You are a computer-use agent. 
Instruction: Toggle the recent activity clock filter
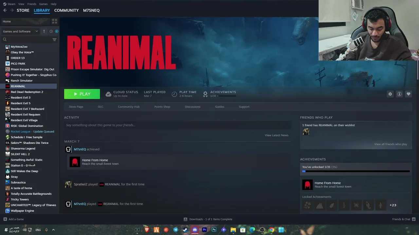[51, 31]
